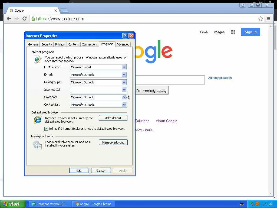Image resolution: width=277 pixels, height=208 pixels.
Task: Expand the Internet Call dropdown
Action: 124,90
